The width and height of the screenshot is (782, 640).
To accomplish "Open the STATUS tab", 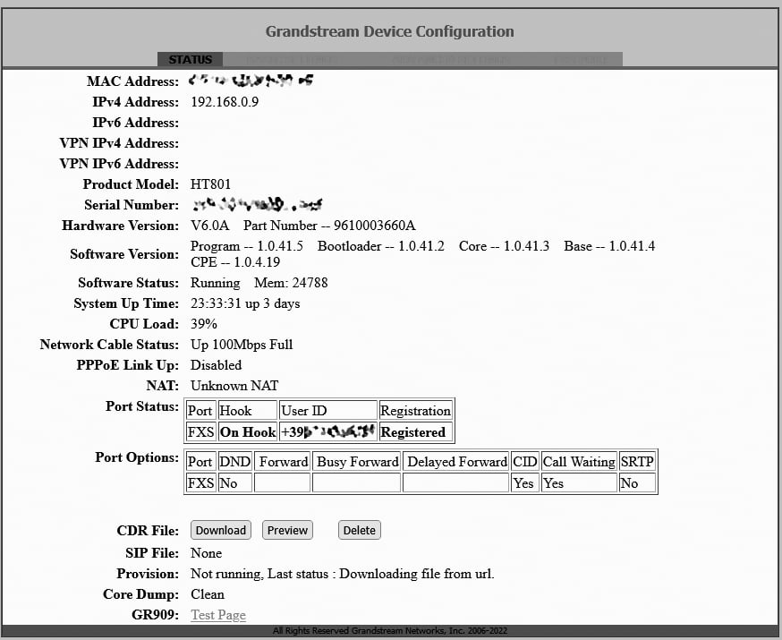I will (190, 59).
